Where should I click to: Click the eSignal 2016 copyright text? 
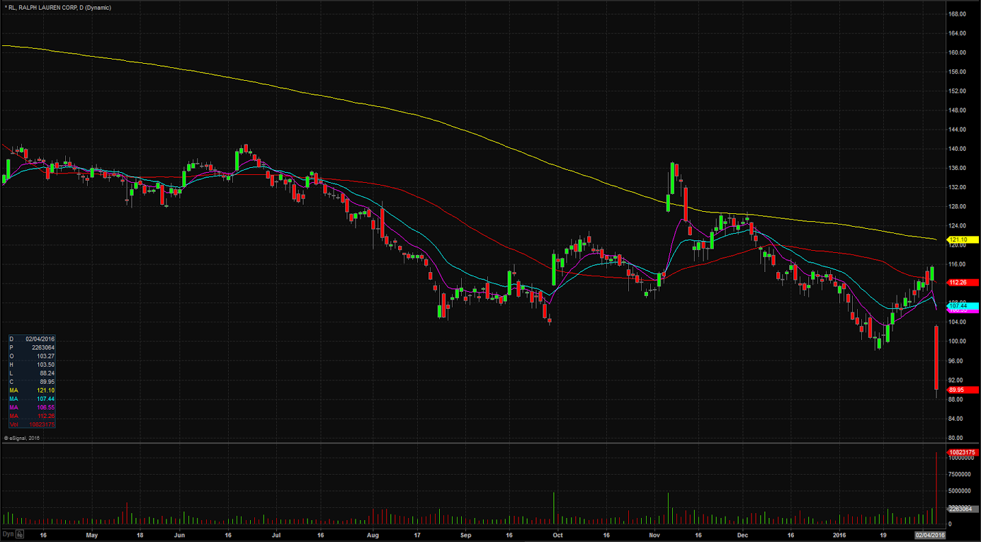22,438
